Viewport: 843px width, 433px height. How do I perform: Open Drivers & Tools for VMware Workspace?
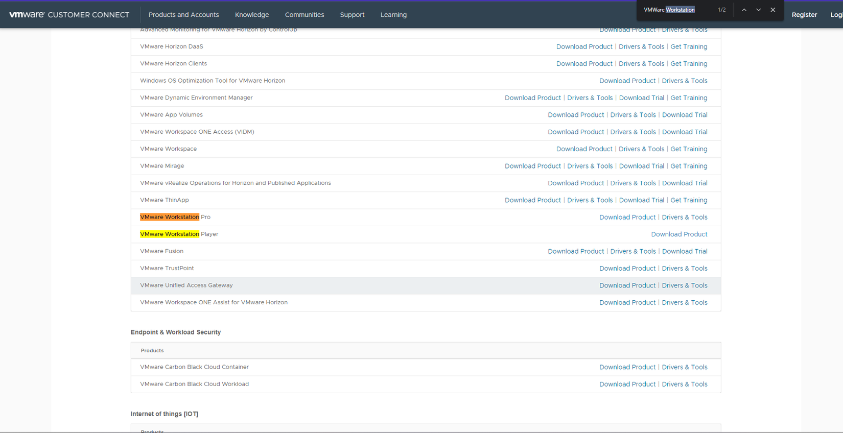(x=642, y=149)
